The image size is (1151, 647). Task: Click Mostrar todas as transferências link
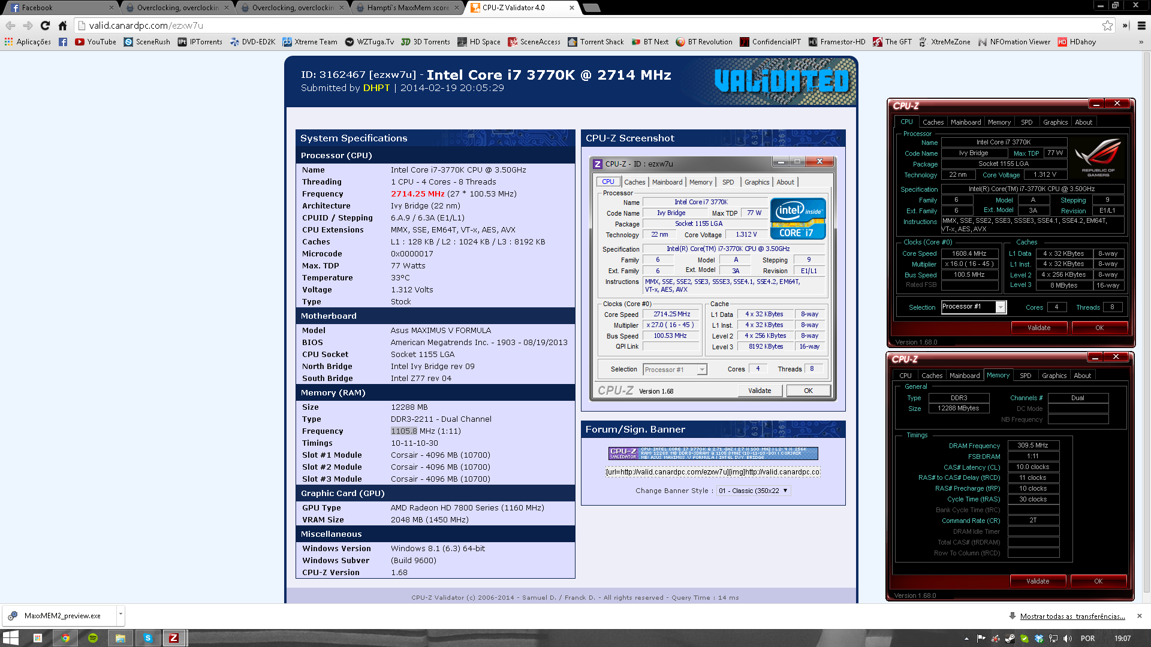(1072, 616)
